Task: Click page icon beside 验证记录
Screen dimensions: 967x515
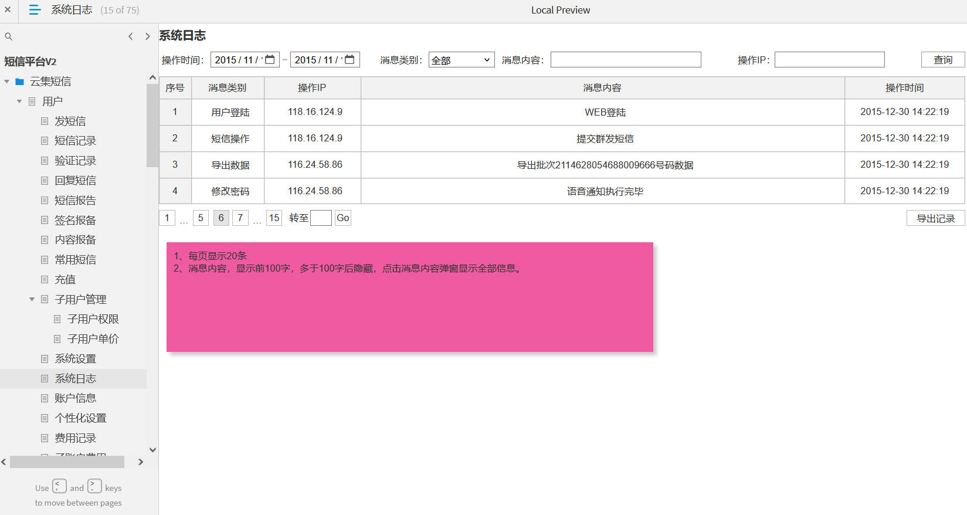Action: click(x=45, y=161)
